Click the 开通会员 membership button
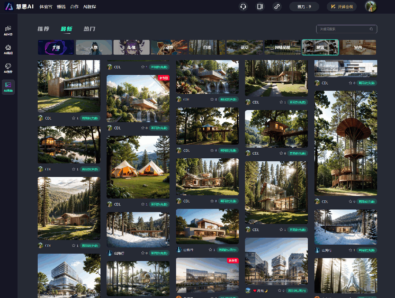 click(342, 7)
